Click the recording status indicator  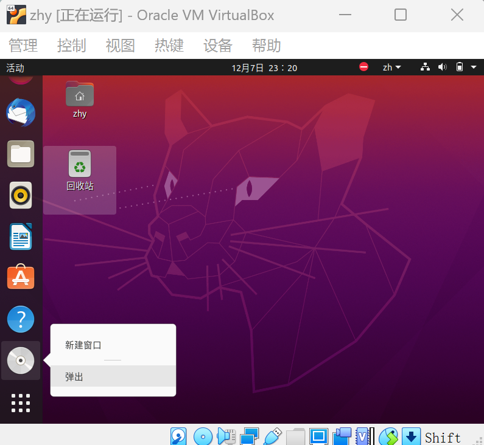[x=342, y=436]
